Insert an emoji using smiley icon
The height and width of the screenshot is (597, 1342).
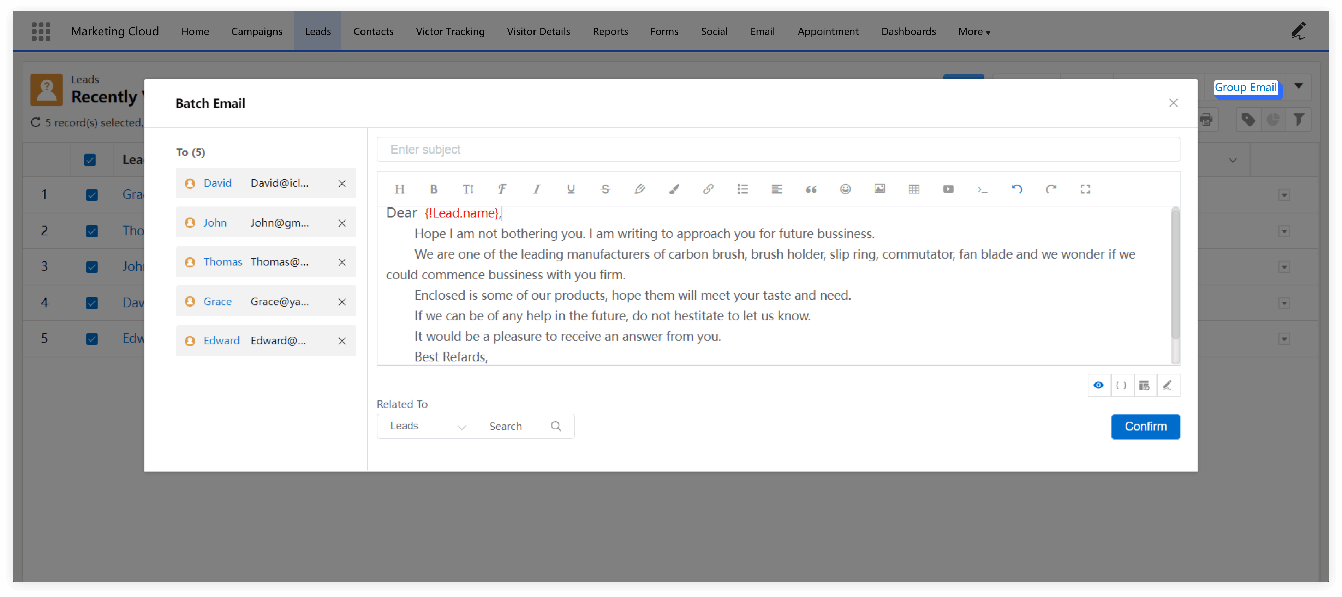pos(845,189)
